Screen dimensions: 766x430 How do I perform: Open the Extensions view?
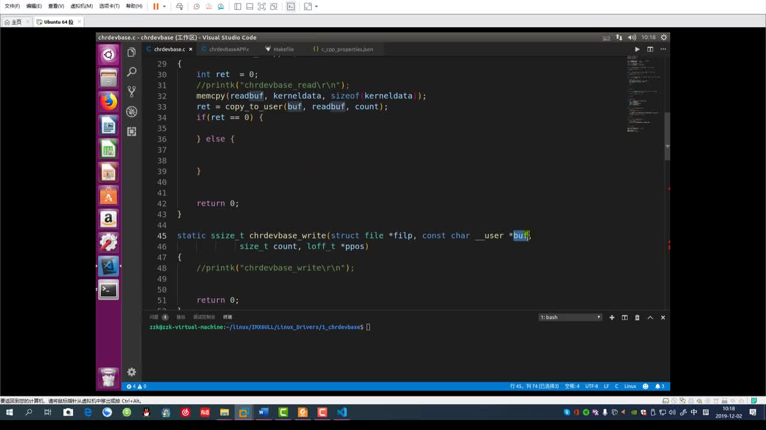point(132,131)
